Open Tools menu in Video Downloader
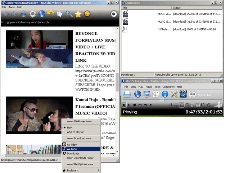Screen dimensions: 239x173 tap(12, 7)
